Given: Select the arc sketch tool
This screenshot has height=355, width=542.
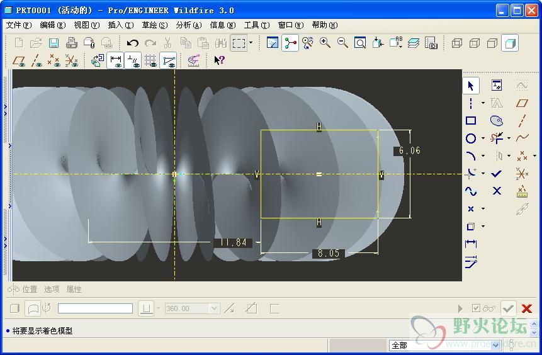Looking at the screenshot, I should point(471,156).
